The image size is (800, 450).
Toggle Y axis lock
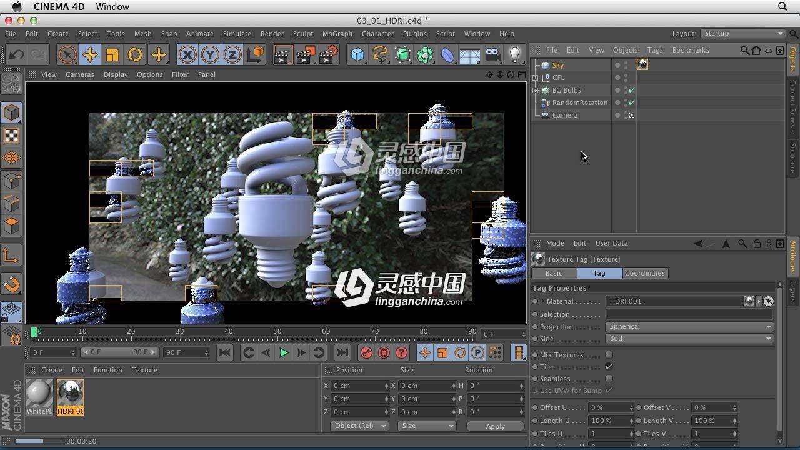pos(210,54)
